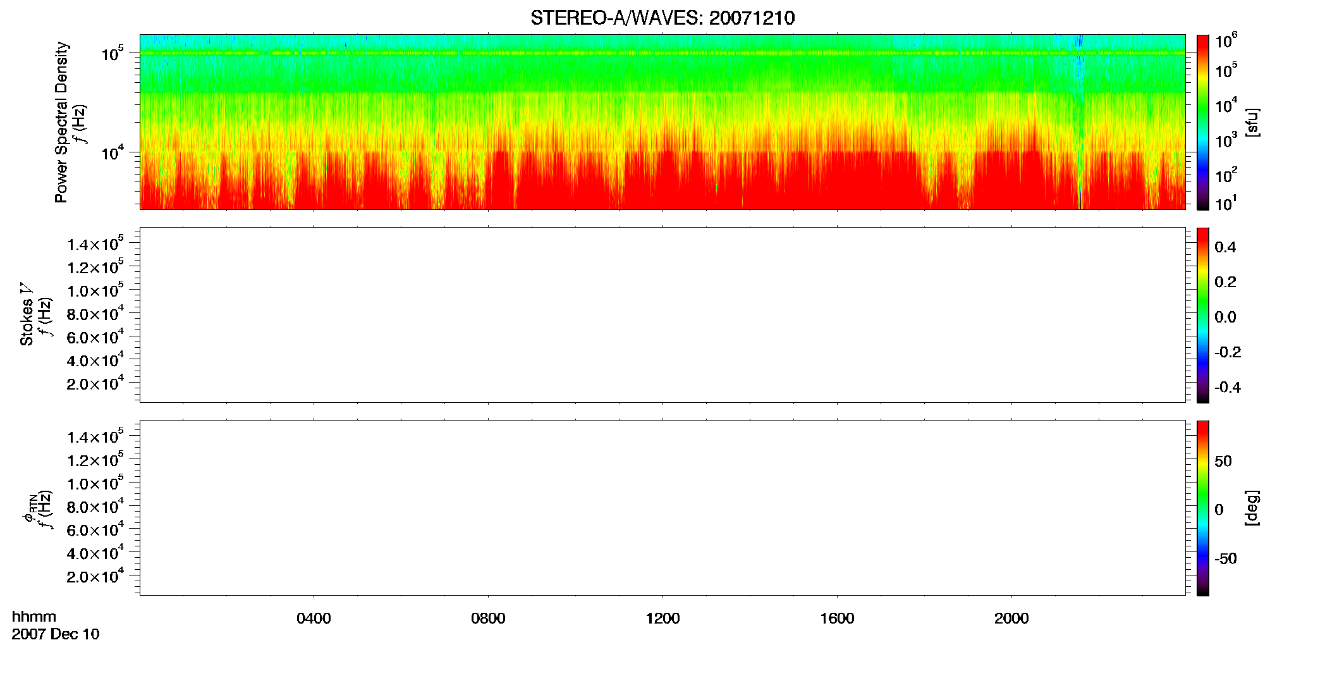1325x683 pixels.
Task: Click the hhmm axis label
Action: (x=34, y=617)
